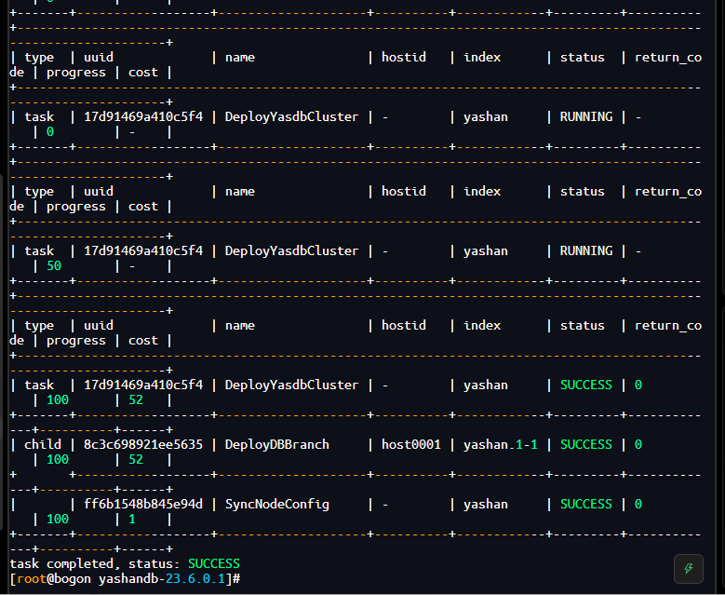Click the green lightning bolt quick-command icon
The height and width of the screenshot is (595, 725).
pyautogui.click(x=689, y=569)
